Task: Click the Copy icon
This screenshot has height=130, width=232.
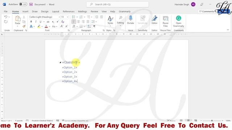Action: [24, 22]
